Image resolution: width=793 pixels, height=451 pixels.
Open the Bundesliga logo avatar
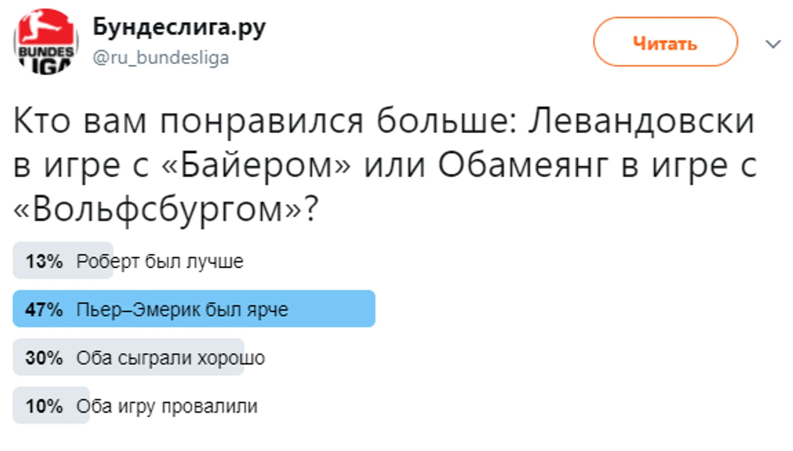tap(46, 41)
